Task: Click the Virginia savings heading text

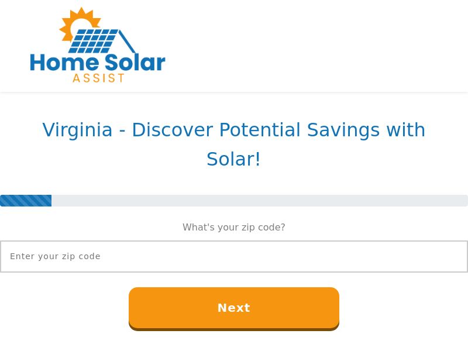Action: tap(234, 130)
